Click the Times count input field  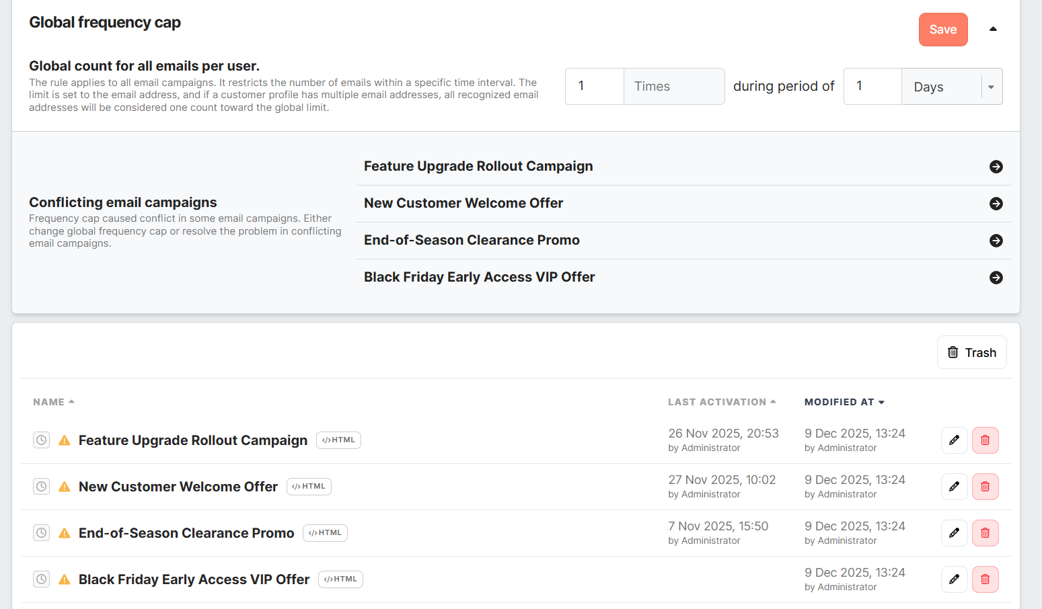(x=595, y=86)
